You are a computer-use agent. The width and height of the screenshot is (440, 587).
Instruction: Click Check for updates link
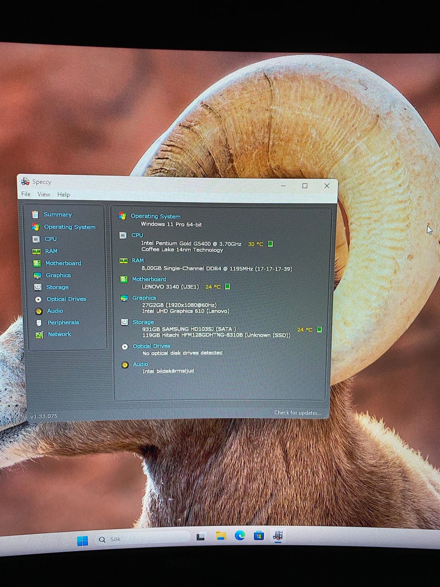[298, 413]
